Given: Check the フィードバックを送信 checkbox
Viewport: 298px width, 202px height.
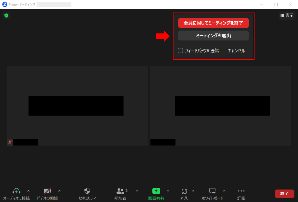Looking at the screenshot, I should 180,51.
